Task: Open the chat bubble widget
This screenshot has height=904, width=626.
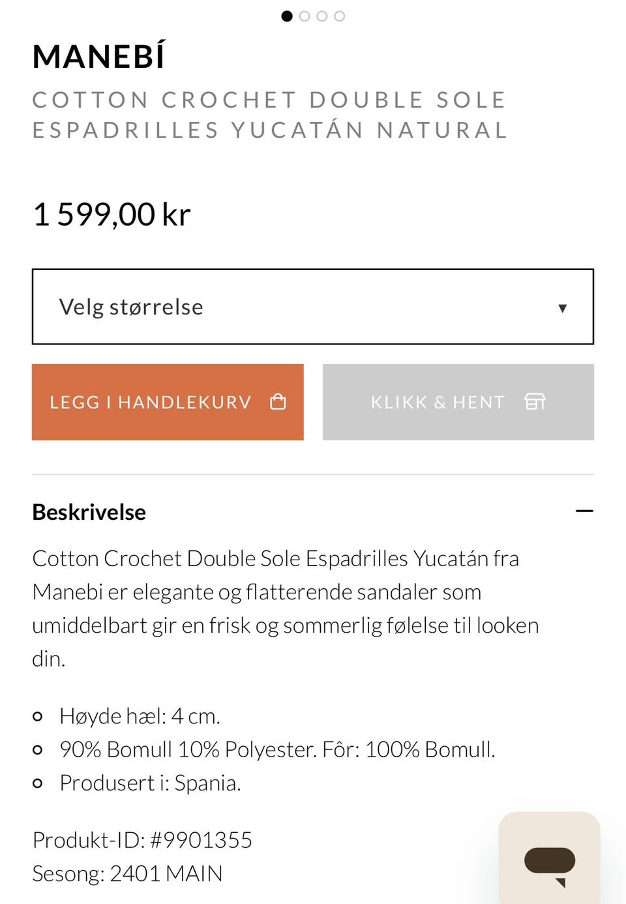Action: (x=550, y=858)
